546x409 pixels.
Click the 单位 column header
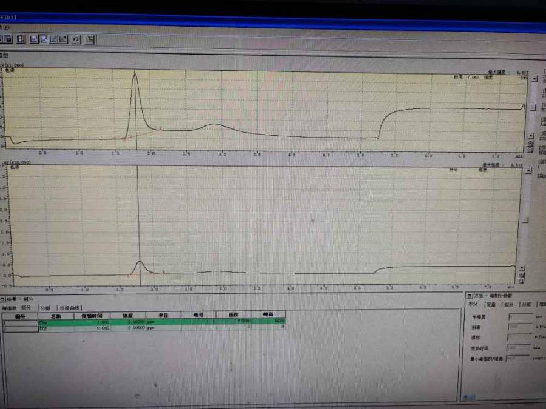coord(163,316)
